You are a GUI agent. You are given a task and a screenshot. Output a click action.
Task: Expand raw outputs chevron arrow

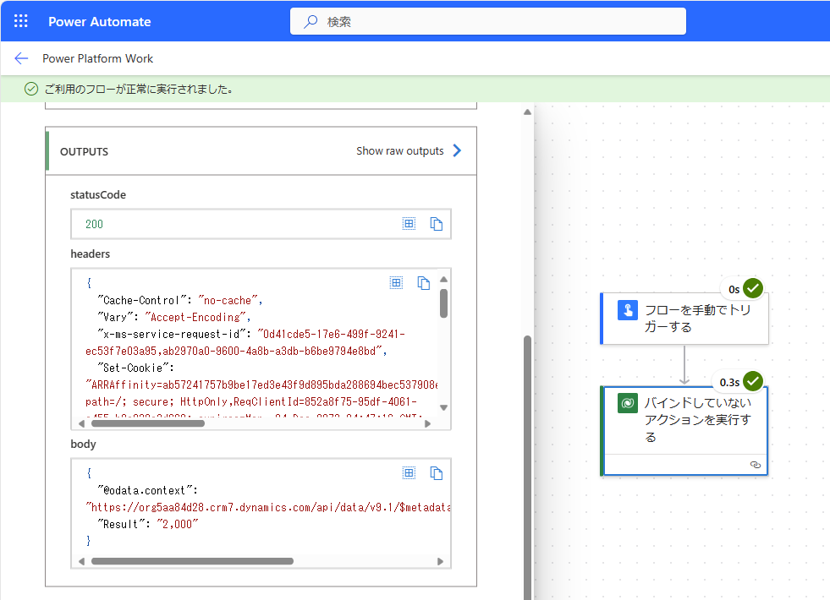pos(458,150)
